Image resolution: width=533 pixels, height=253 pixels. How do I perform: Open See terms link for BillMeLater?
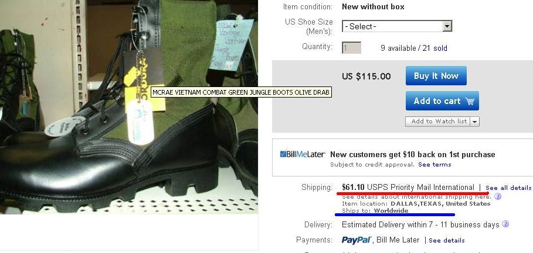tap(434, 165)
